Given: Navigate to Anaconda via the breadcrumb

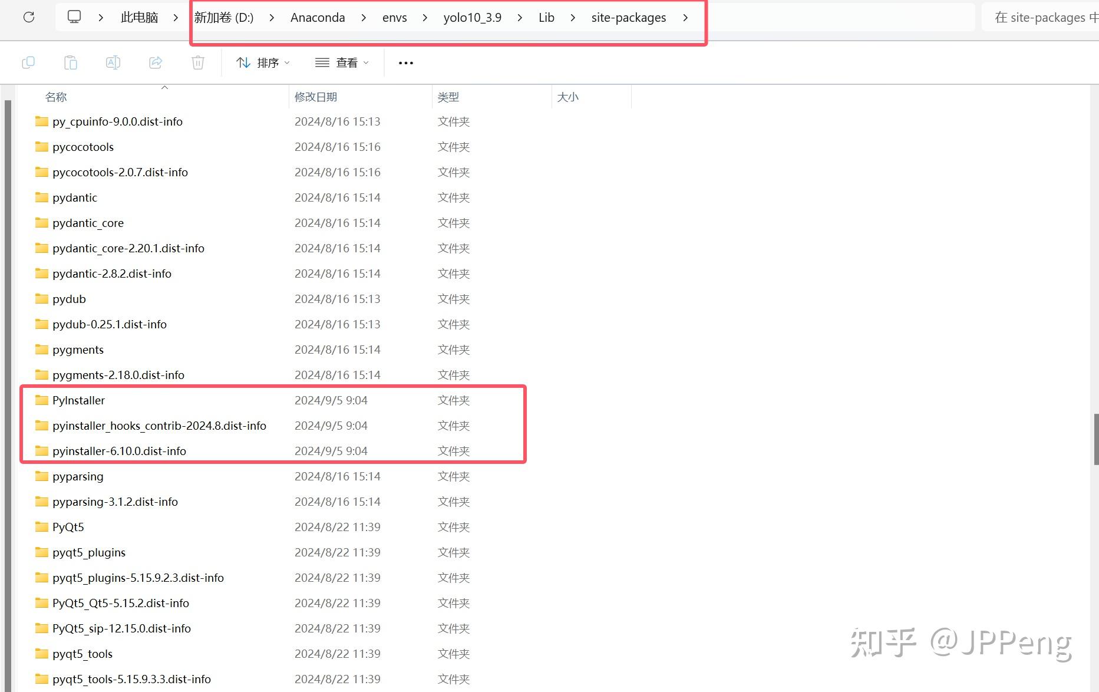Looking at the screenshot, I should [x=317, y=18].
